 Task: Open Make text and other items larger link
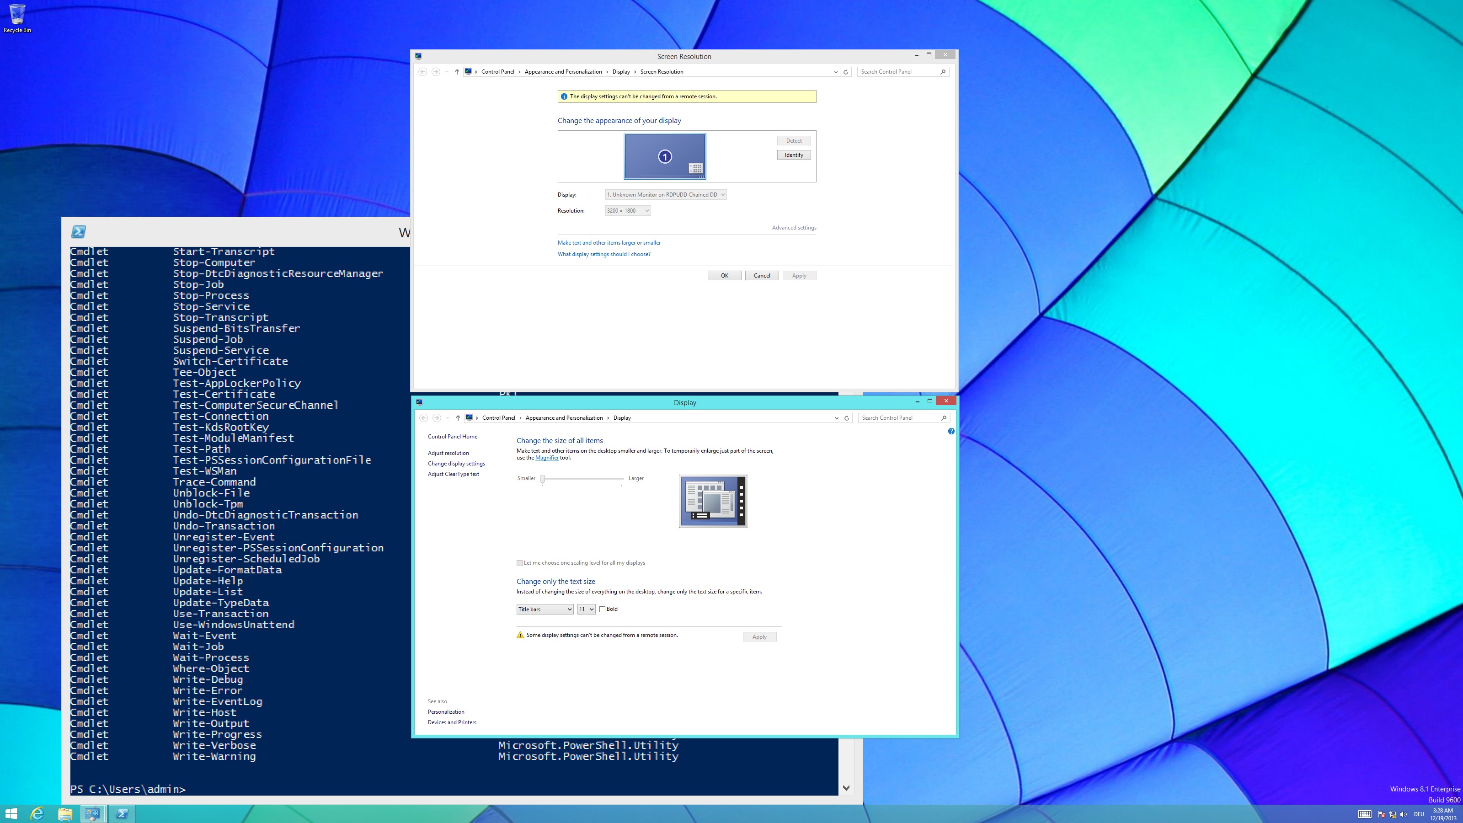click(x=609, y=242)
